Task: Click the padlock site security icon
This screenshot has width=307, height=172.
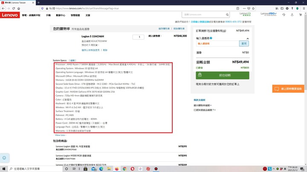Action: click(x=47, y=8)
